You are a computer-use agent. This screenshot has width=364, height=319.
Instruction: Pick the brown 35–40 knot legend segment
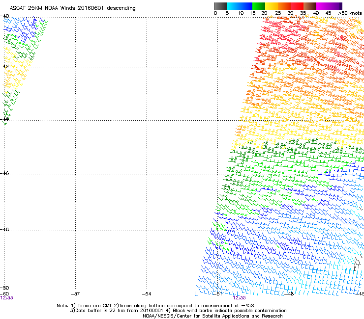coord(310,6)
